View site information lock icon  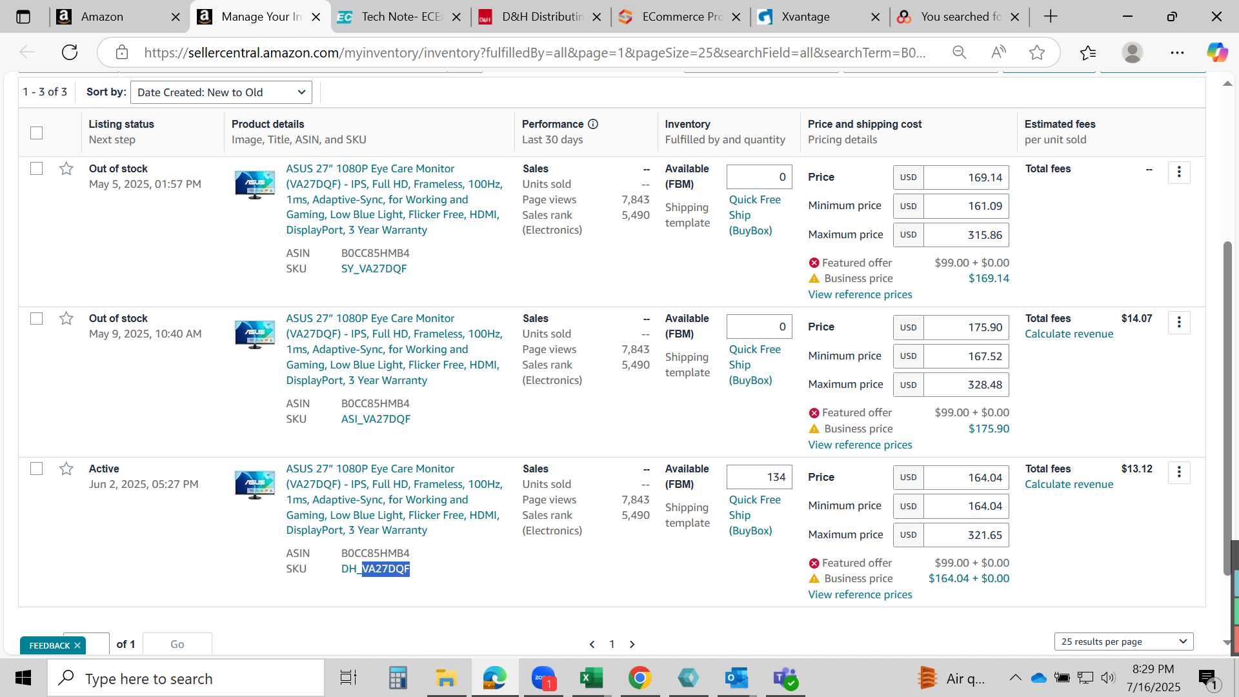point(122,52)
